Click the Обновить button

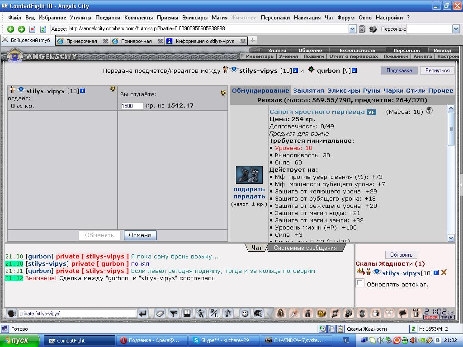(401, 255)
